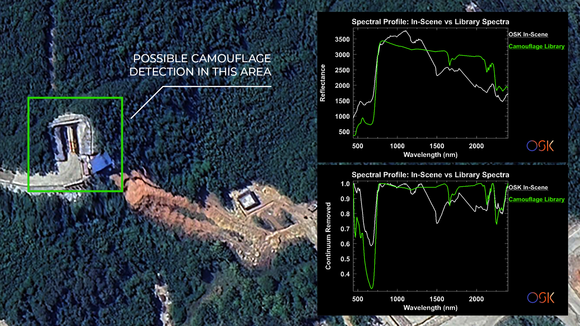Image resolution: width=580 pixels, height=326 pixels.
Task: Click the green detection bounding box edge
Action: tap(75, 98)
